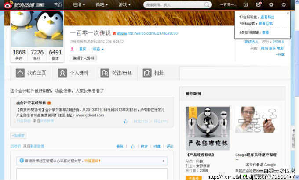Click the search magnifier icon
The height and width of the screenshot is (180, 299).
(207, 5)
